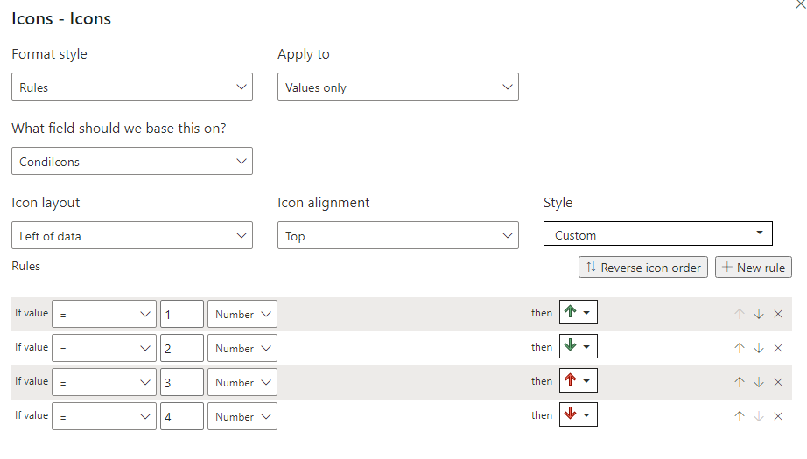
Task: Open operator dropdown for rule value 4
Action: [104, 416]
